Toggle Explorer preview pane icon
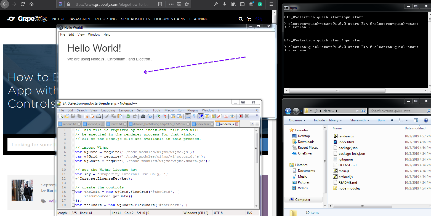The image size is (431, 216). pos(416,120)
